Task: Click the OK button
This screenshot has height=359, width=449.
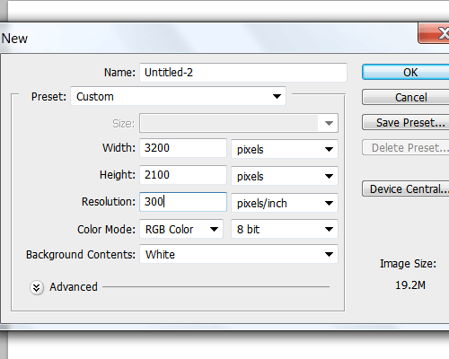Action: click(406, 73)
